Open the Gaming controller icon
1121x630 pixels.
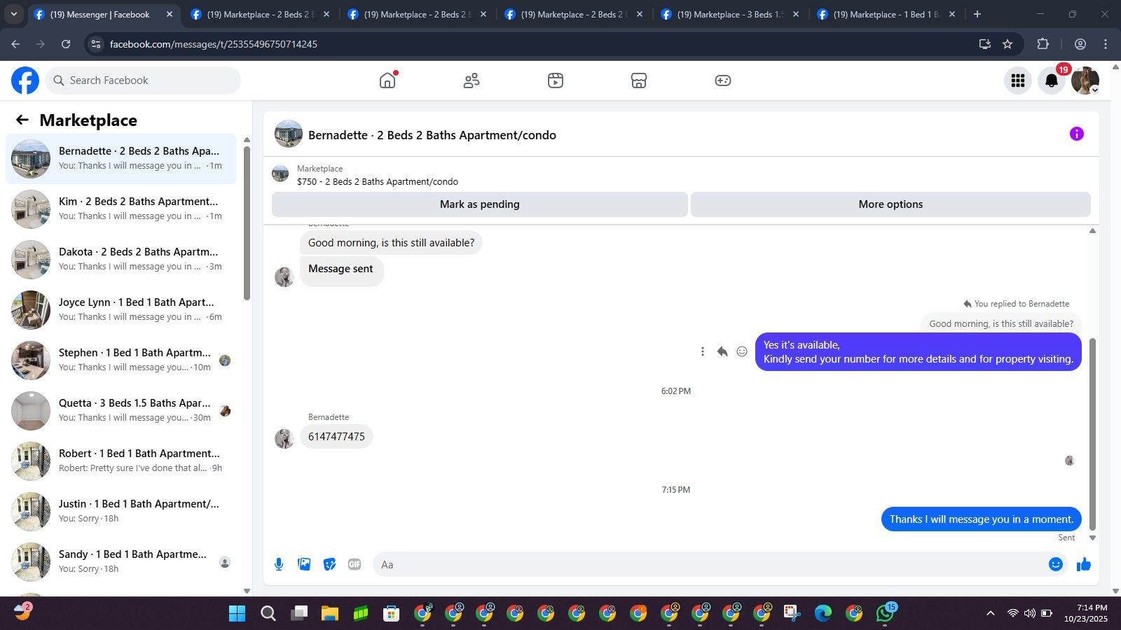point(723,80)
